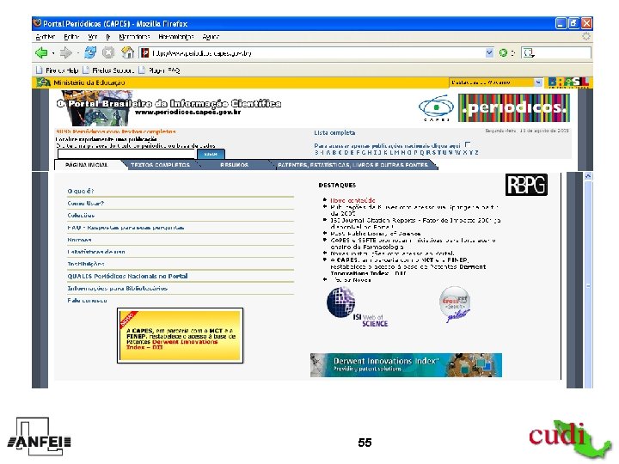Click the cudi logo on the slide
619x464 pixels.
tap(569, 439)
